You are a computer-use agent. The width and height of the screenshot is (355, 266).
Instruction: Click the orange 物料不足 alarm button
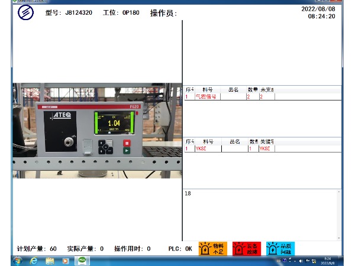[x=213, y=249]
